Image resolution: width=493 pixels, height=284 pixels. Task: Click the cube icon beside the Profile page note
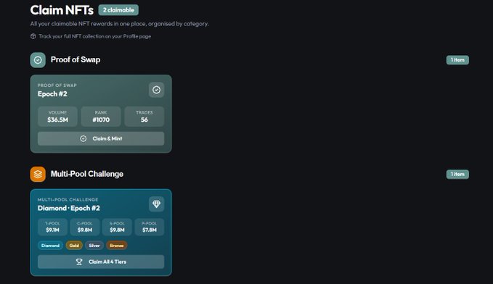(x=33, y=36)
